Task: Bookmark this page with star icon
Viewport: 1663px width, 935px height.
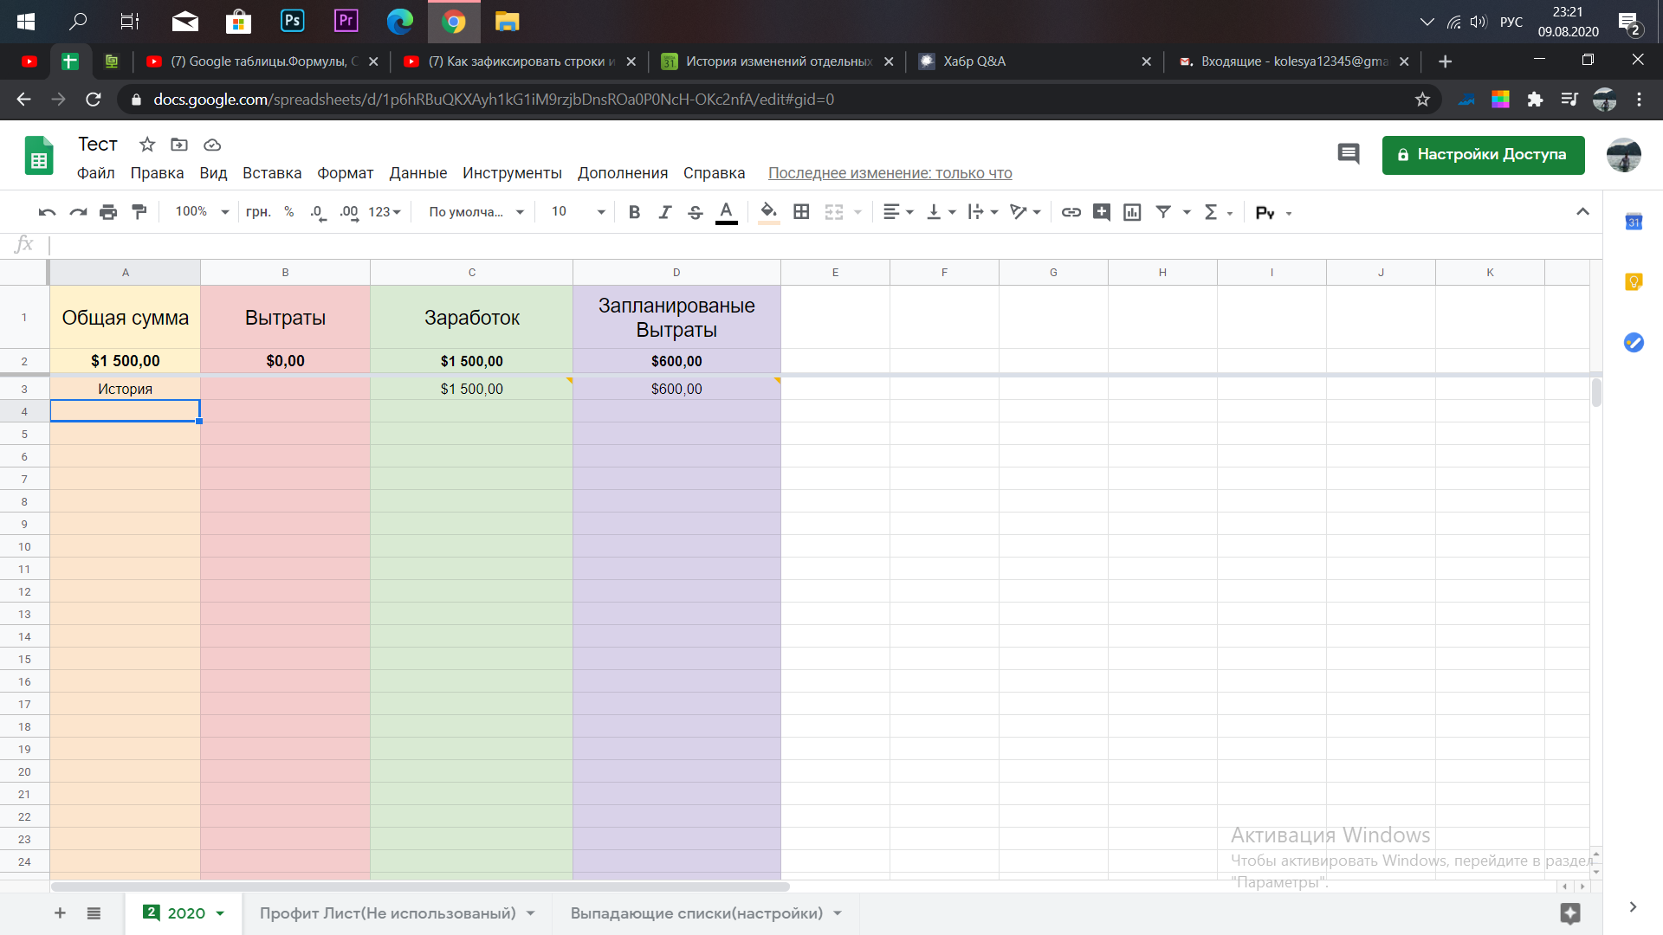Action: tap(1422, 100)
